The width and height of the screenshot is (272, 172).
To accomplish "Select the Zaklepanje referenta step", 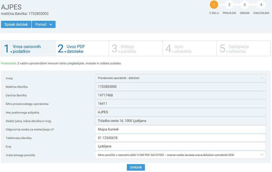I will tap(243, 49).
